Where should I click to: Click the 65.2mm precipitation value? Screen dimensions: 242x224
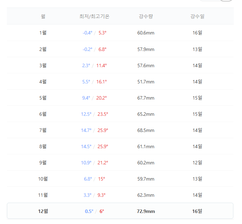tap(146, 114)
